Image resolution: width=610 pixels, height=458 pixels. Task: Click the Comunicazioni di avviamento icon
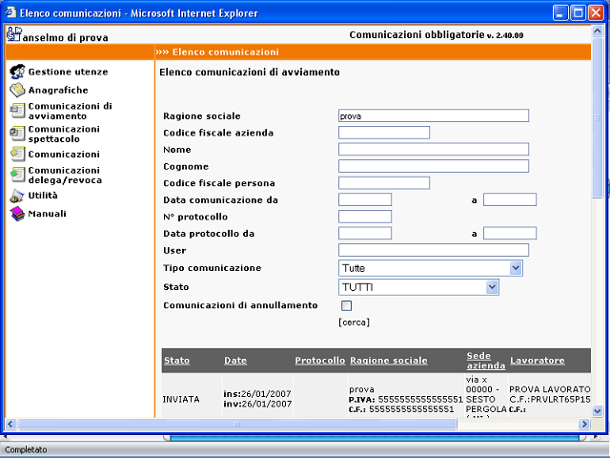[17, 111]
